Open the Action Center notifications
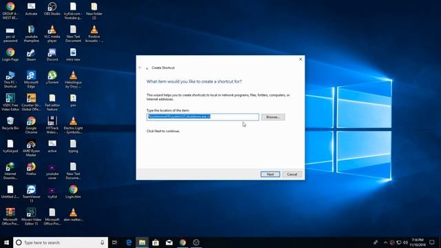This screenshot has width=441, height=248. click(432, 242)
